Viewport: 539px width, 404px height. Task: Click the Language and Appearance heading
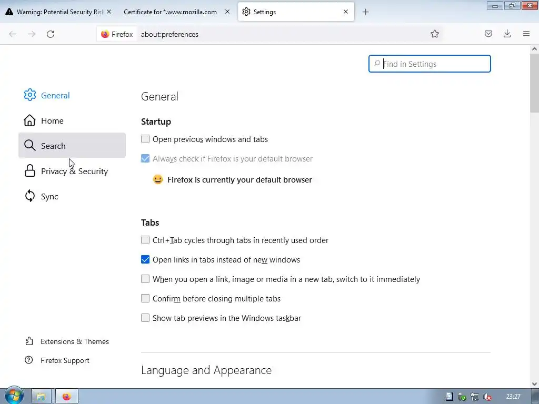(x=206, y=370)
